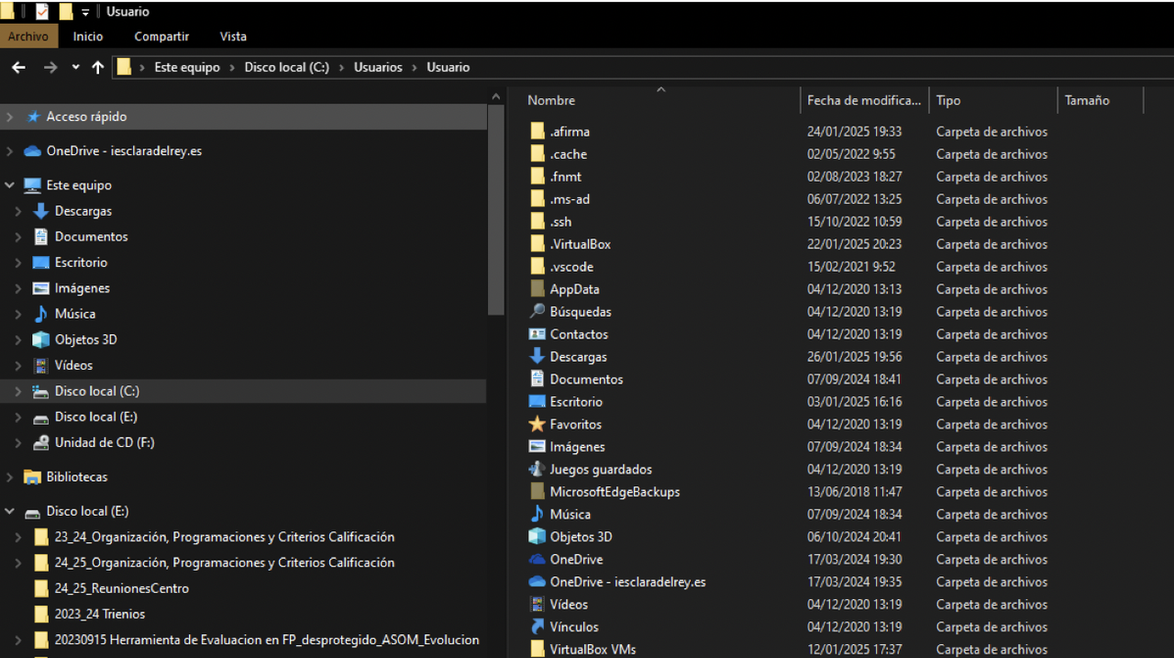Select the AppData folder icon
The width and height of the screenshot is (1174, 658).
[x=537, y=289]
